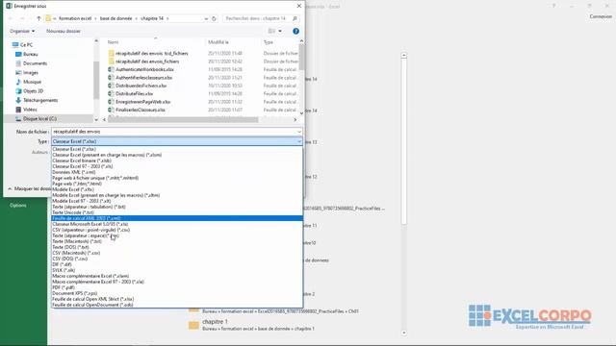
Task: Select file Authentifierlesclasseurs.xlsx
Action: [x=143, y=78]
